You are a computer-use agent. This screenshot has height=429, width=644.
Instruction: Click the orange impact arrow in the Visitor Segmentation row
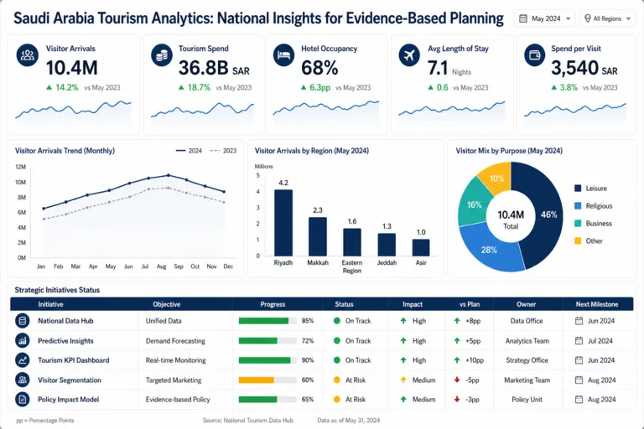pyautogui.click(x=403, y=380)
